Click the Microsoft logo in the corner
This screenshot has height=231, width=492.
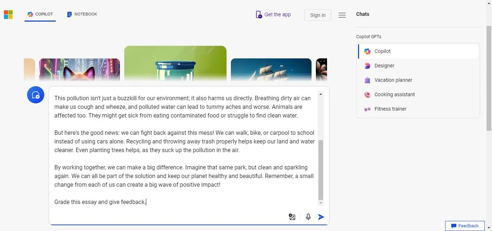point(8,14)
